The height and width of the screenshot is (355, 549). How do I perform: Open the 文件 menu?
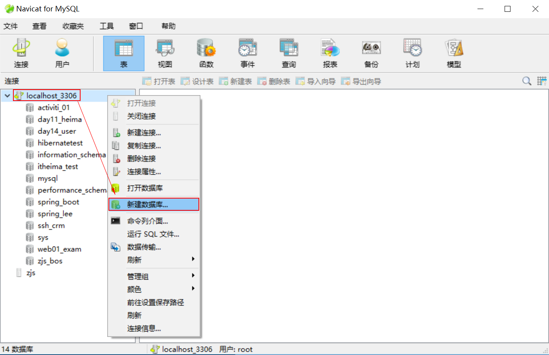click(x=11, y=26)
